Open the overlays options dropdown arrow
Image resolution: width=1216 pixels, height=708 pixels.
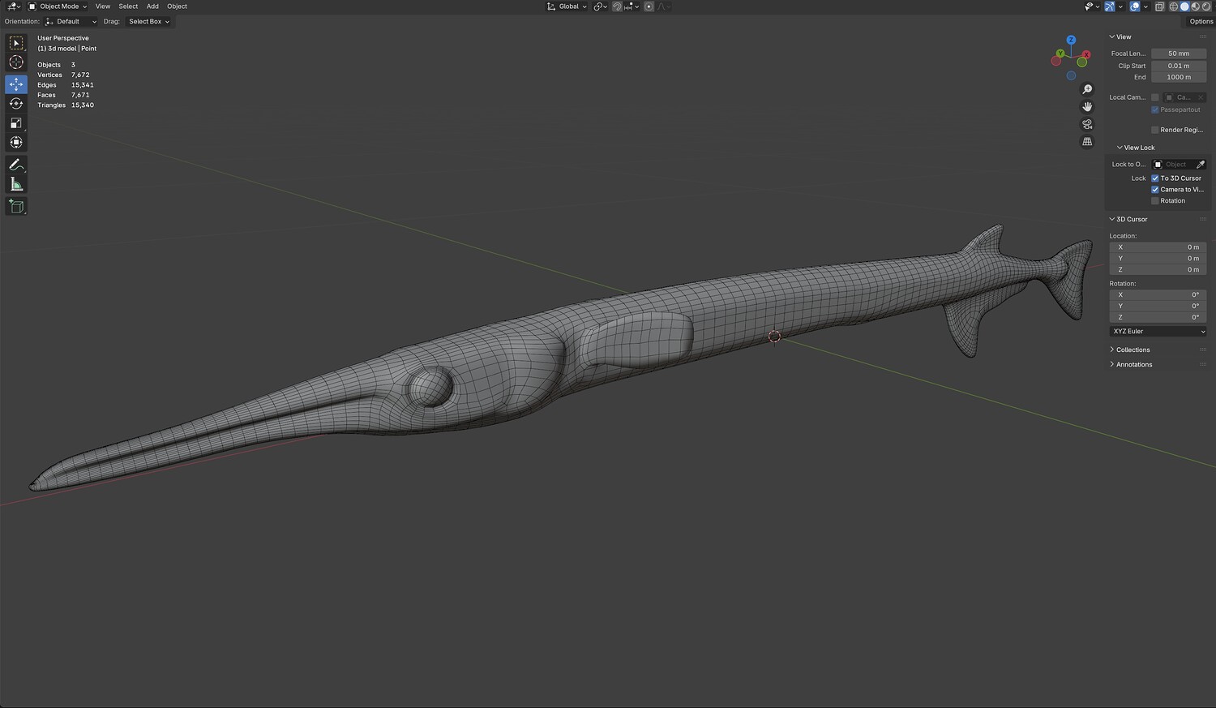1145,6
